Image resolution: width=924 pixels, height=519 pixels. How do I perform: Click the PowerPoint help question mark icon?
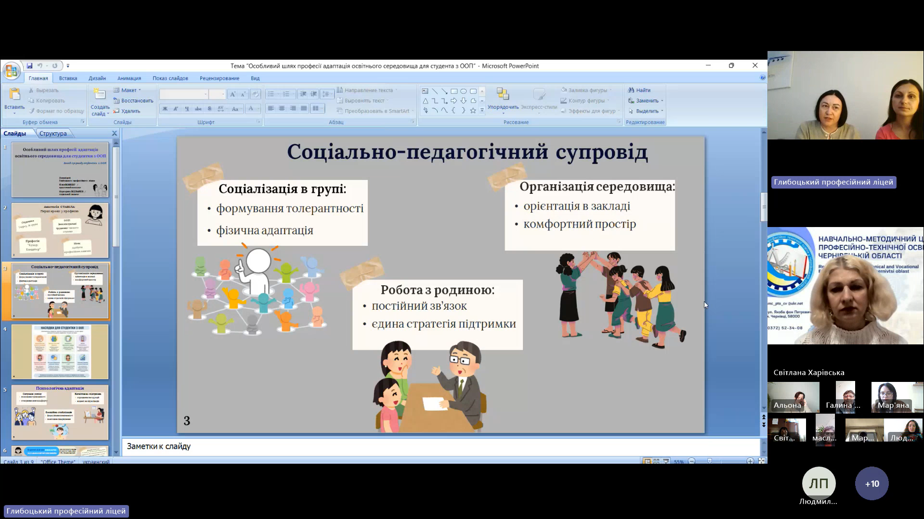click(762, 78)
